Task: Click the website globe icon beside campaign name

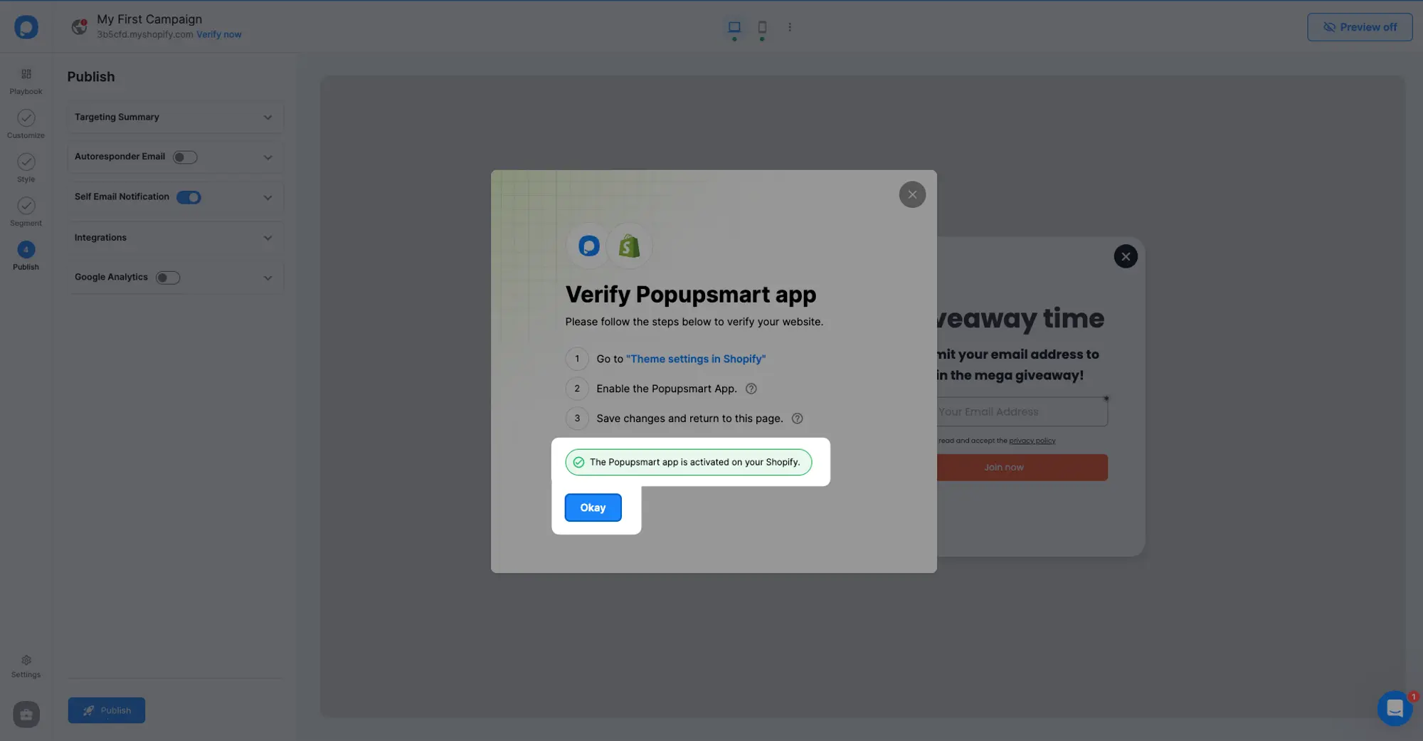Action: [80, 27]
